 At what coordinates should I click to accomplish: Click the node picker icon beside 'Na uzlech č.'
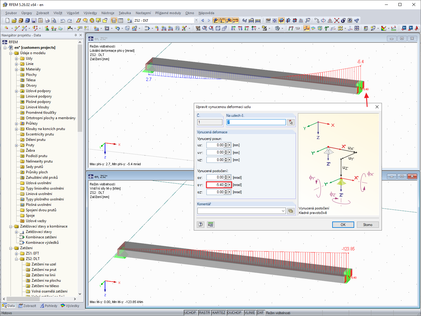coord(290,122)
